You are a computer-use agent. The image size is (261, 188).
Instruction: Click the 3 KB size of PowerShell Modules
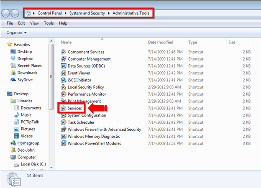(x=246, y=143)
